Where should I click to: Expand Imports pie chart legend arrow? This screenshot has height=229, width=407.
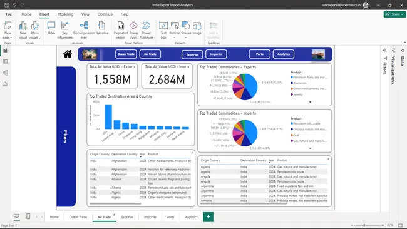coord(310,148)
